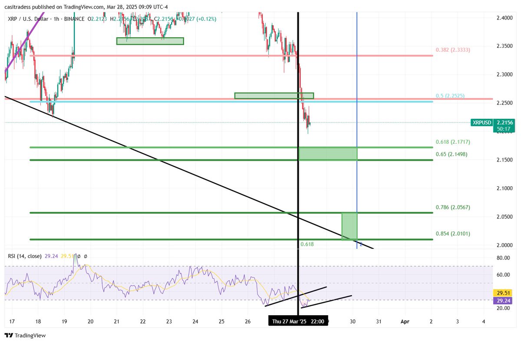Screen dimensions: 521x343
Task: Click the 0.618 (2.1717) Fibonacci label
Action: (453, 142)
